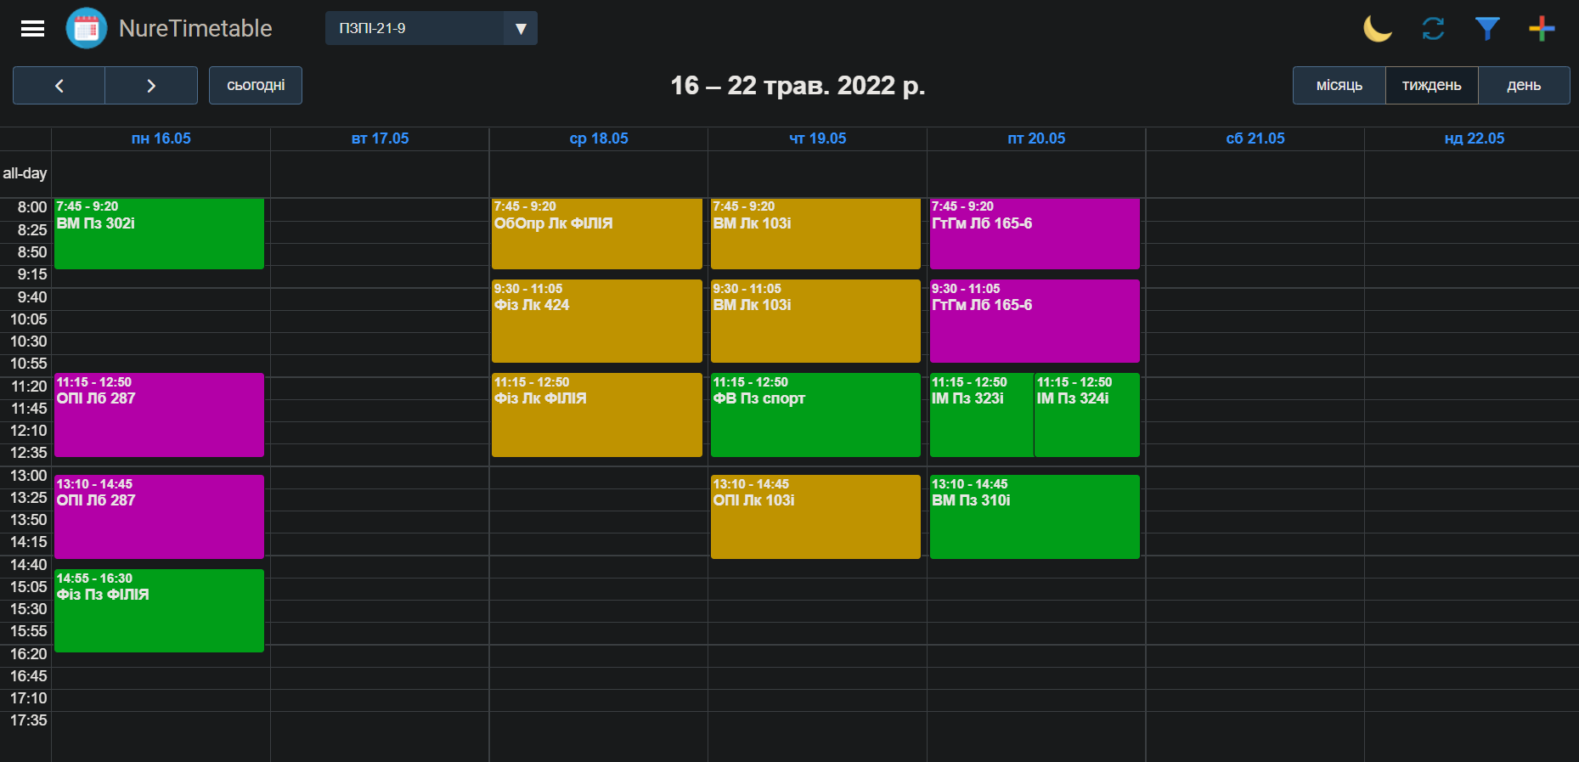Image resolution: width=1579 pixels, height=762 pixels.
Task: Click the all-day row label
Action: click(25, 173)
